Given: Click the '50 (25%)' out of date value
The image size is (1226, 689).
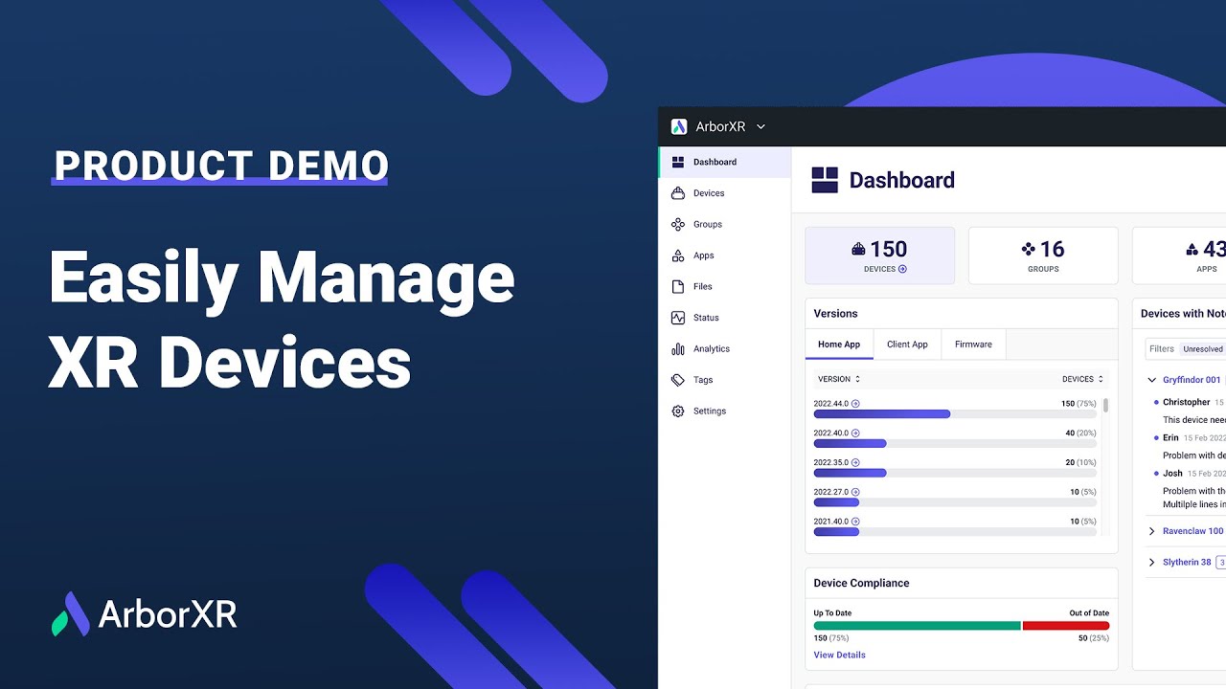Looking at the screenshot, I should pos(1094,637).
